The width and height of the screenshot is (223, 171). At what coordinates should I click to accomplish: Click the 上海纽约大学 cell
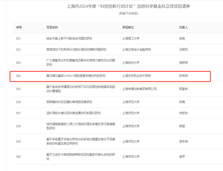pyautogui.click(x=131, y=63)
